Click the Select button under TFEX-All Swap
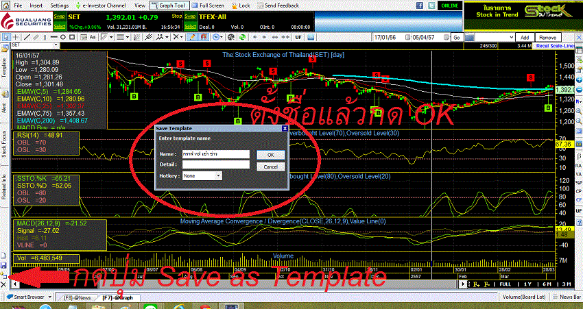 pos(190,27)
